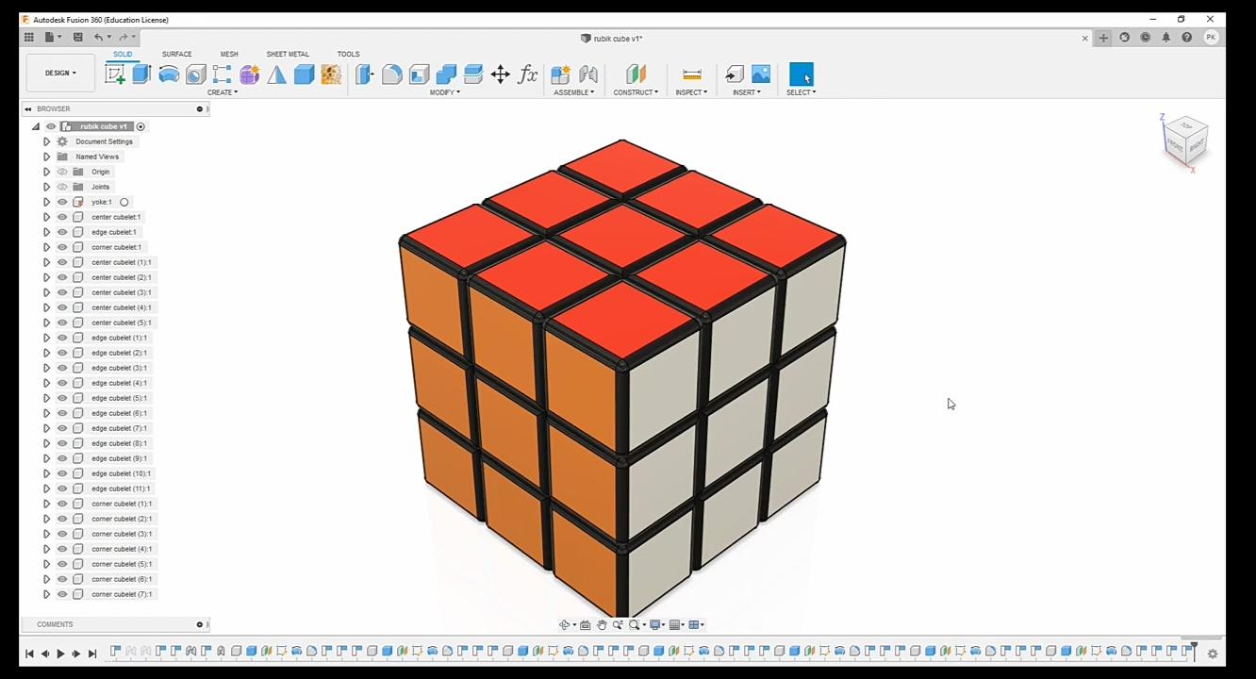The width and height of the screenshot is (1256, 679).
Task: Undo the last action
Action: [98, 38]
